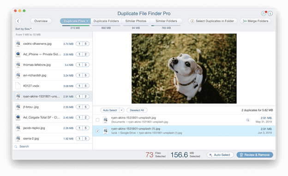The height and width of the screenshot is (176, 288).
Task: Select the Ad_iPhone — Private Sid... row
Action: pyautogui.click(x=53, y=54)
